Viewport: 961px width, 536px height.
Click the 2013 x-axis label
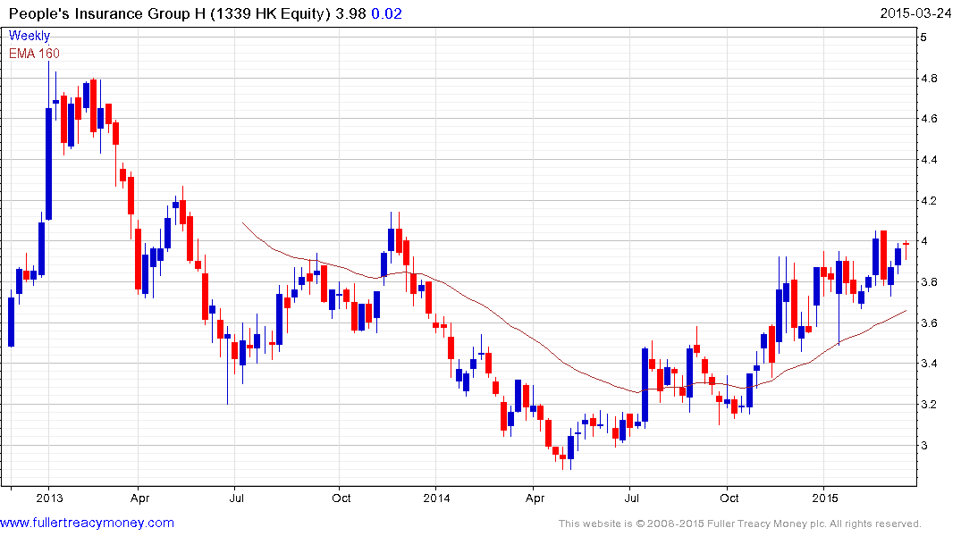pos(49,498)
